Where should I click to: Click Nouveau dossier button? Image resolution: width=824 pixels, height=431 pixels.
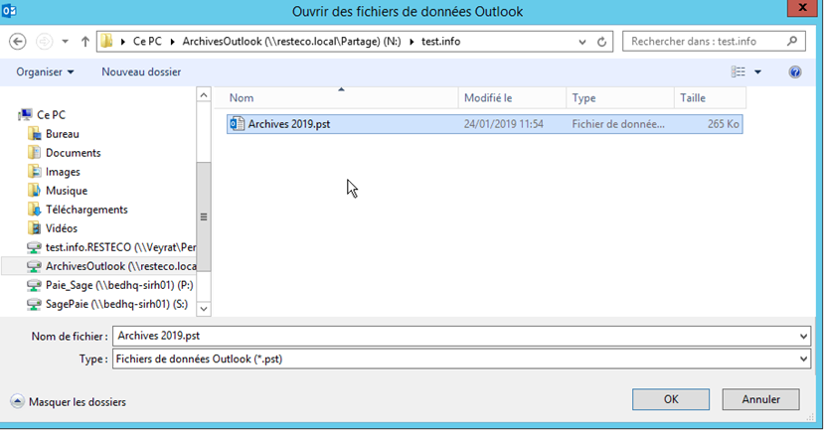click(x=141, y=72)
